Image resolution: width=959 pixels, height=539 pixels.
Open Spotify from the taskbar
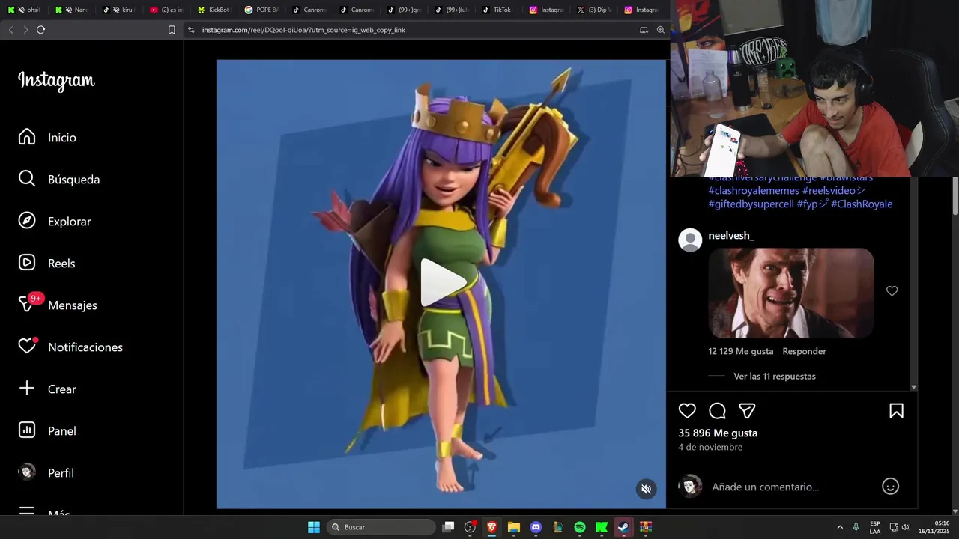[x=580, y=527]
